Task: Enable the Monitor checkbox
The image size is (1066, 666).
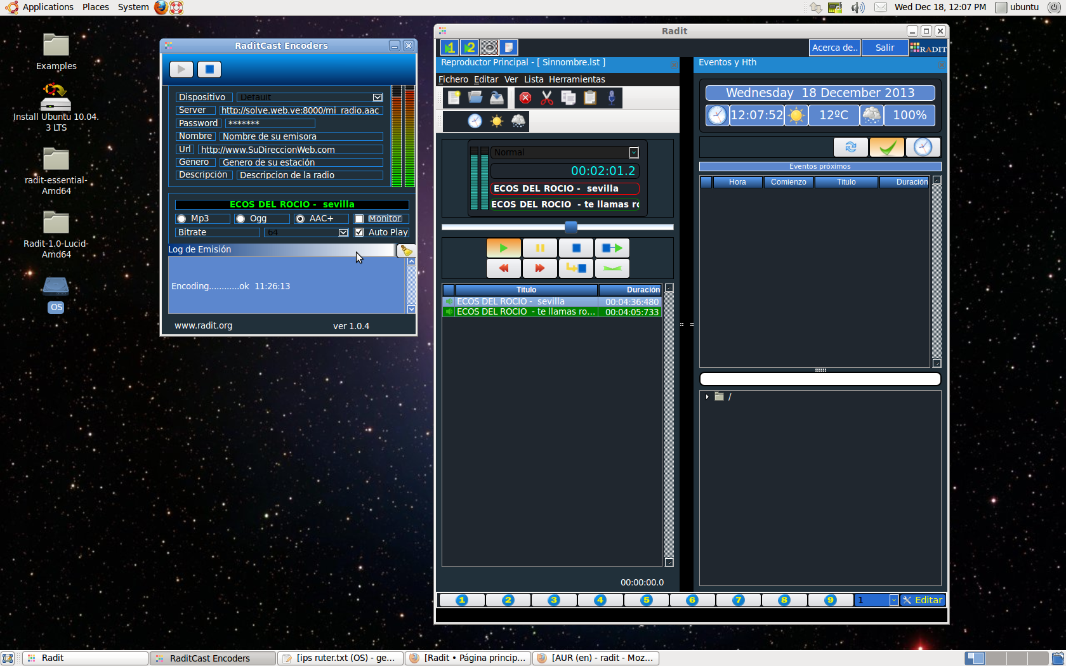Action: [x=359, y=219]
